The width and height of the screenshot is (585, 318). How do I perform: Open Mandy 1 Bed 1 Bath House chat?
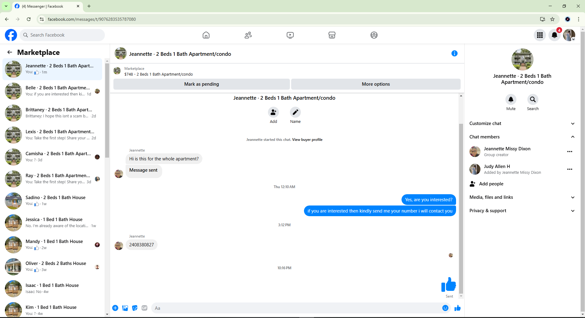[52, 245]
